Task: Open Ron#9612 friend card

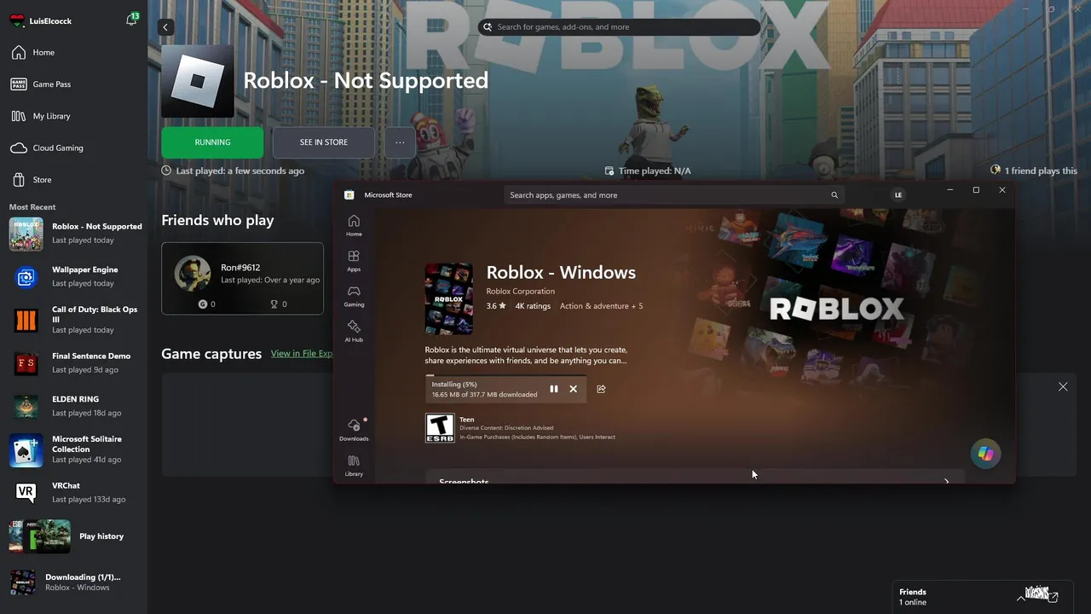Action: pos(242,279)
